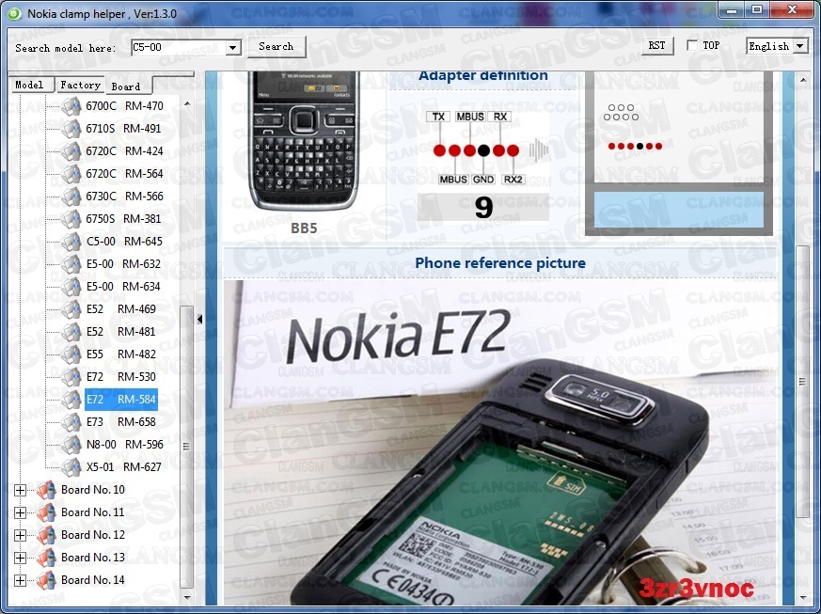
Task: Expand the Board No. 14 node
Action: tap(20, 580)
